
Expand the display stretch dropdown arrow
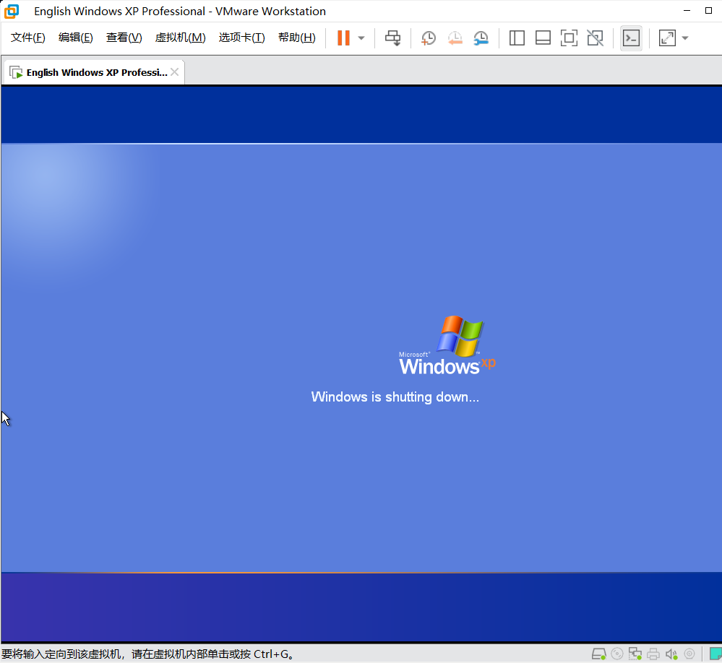(x=685, y=38)
